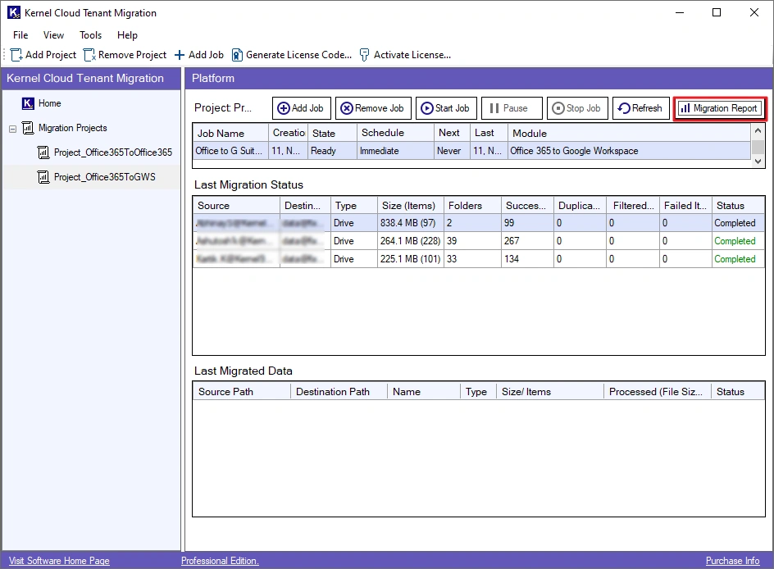Go to Home in sidebar
Viewport: 774px width, 569px height.
click(x=49, y=103)
